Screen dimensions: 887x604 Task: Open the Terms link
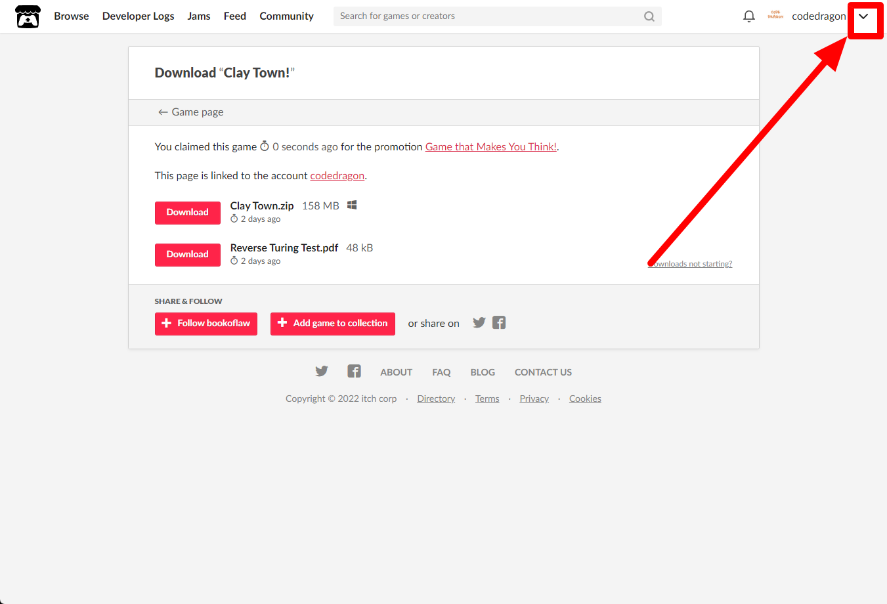click(487, 399)
